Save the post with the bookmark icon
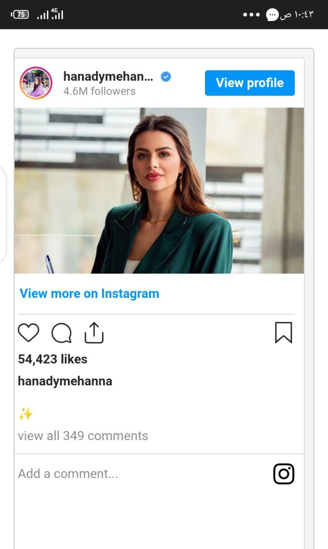 284,333
